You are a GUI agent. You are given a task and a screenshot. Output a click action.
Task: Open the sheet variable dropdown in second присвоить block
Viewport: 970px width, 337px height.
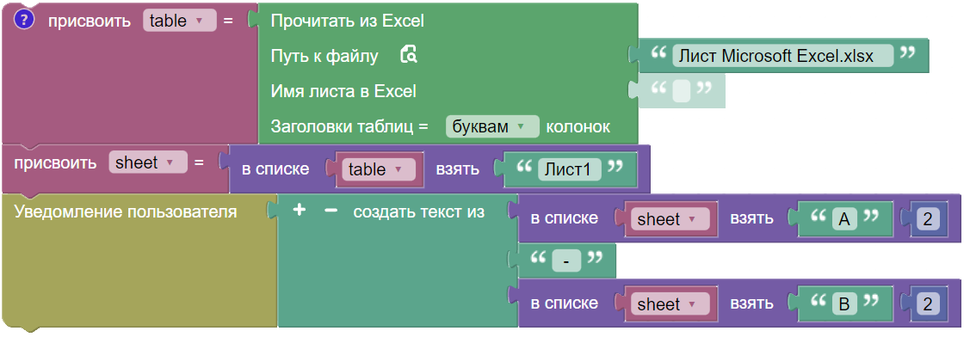coord(147,162)
